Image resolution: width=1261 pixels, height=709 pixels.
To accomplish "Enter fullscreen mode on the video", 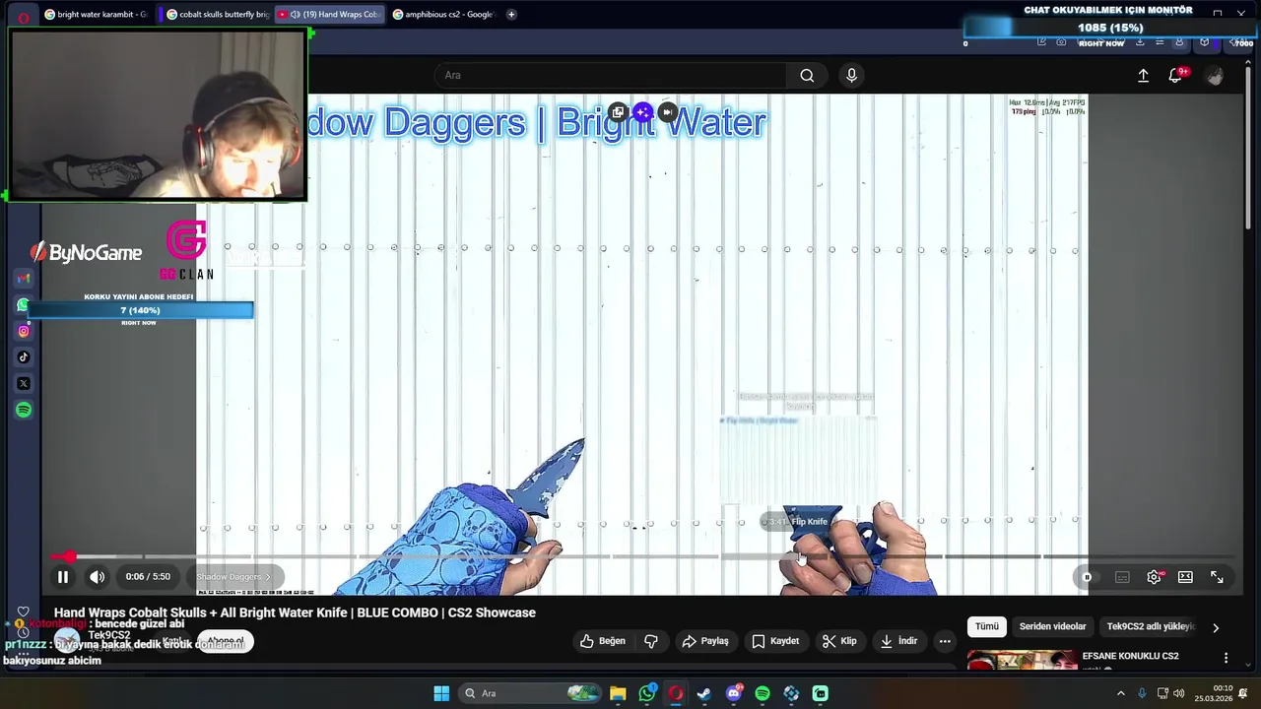I will click(x=1217, y=577).
